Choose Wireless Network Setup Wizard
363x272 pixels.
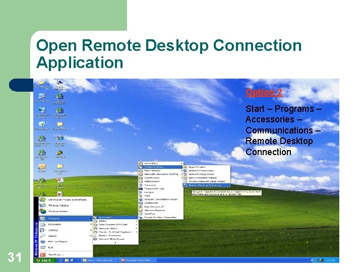pyautogui.click(x=207, y=181)
